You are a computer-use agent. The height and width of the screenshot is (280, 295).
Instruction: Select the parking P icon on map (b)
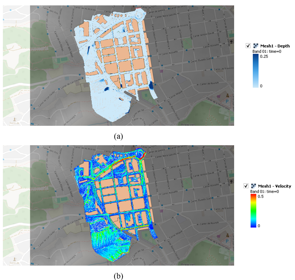227,241
